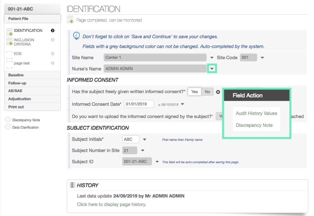Screen dimensions: 314x216
Task: Click the Discrepancy Note counter icon in sidebar
Action: 7,120
